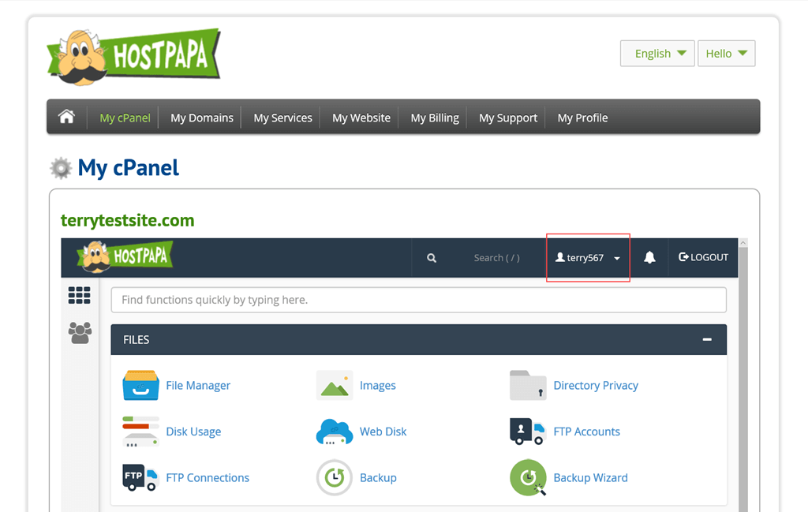Image resolution: width=808 pixels, height=512 pixels.
Task: Open the Disk Usage link
Action: 193,432
